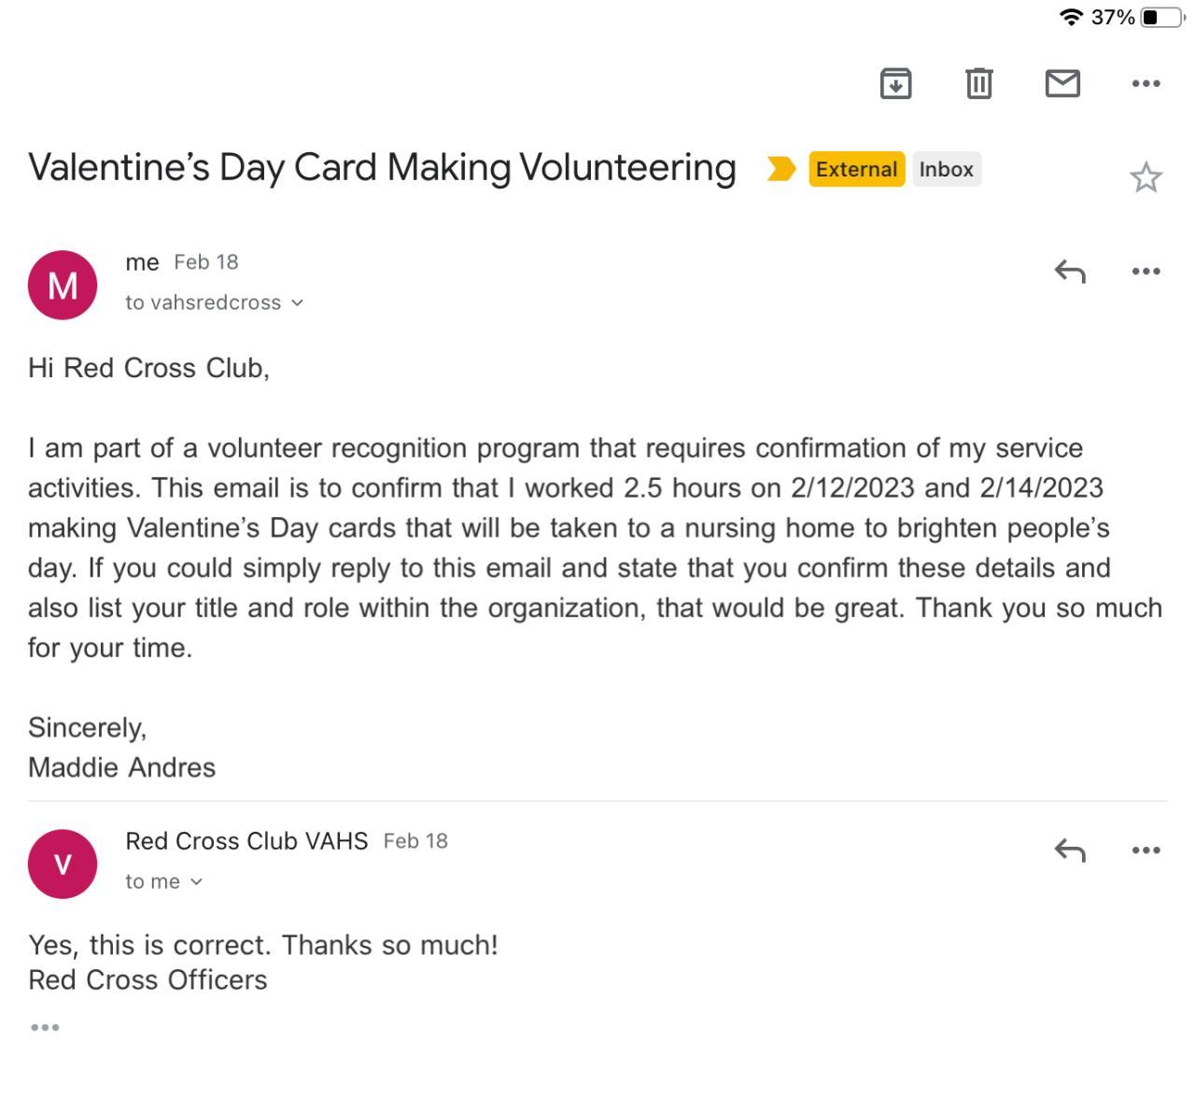The height and width of the screenshot is (1111, 1195).
Task: Tap the Wi-Fi status icon
Action: coord(1071,17)
